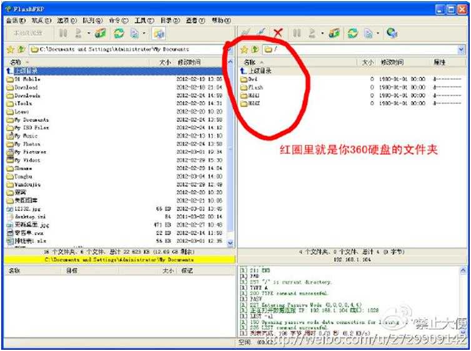Open the 选项(O) menu
Screen dimensions: 471x351
click(x=67, y=21)
